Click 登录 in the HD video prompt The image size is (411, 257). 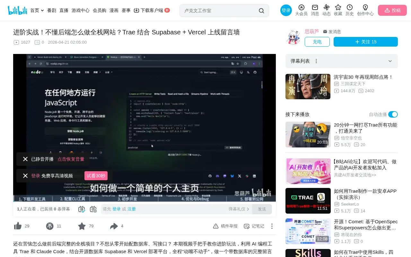[36, 176]
